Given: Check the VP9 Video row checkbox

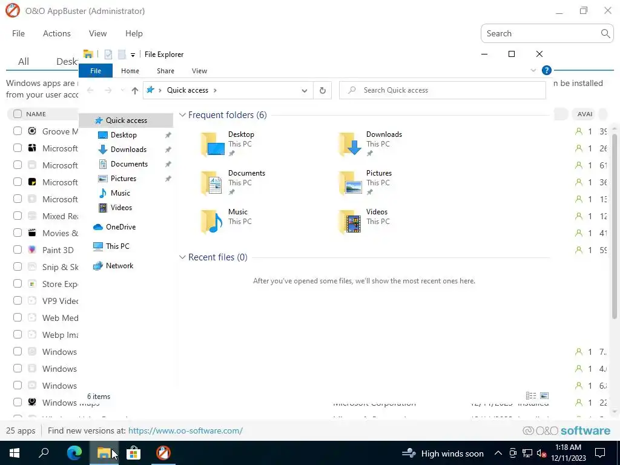Looking at the screenshot, I should pyautogui.click(x=18, y=300).
